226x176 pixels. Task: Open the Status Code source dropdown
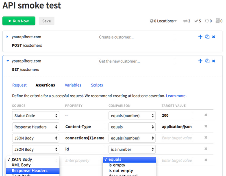[36, 115]
